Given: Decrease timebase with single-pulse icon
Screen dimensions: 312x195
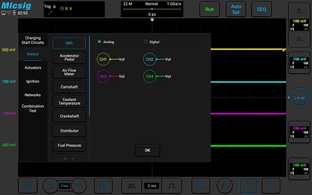Looking at the screenshot, I should pos(172,186).
